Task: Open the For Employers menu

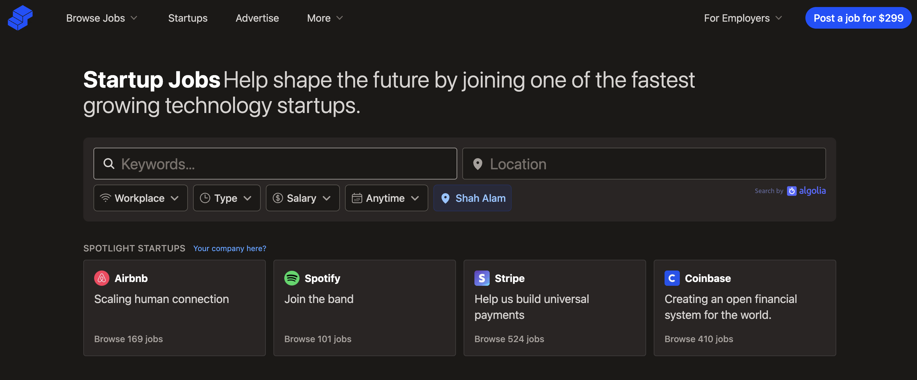Action: [742, 18]
